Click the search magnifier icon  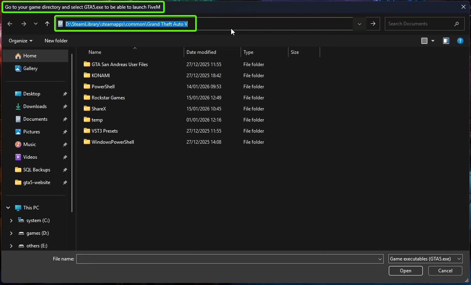coord(457,24)
